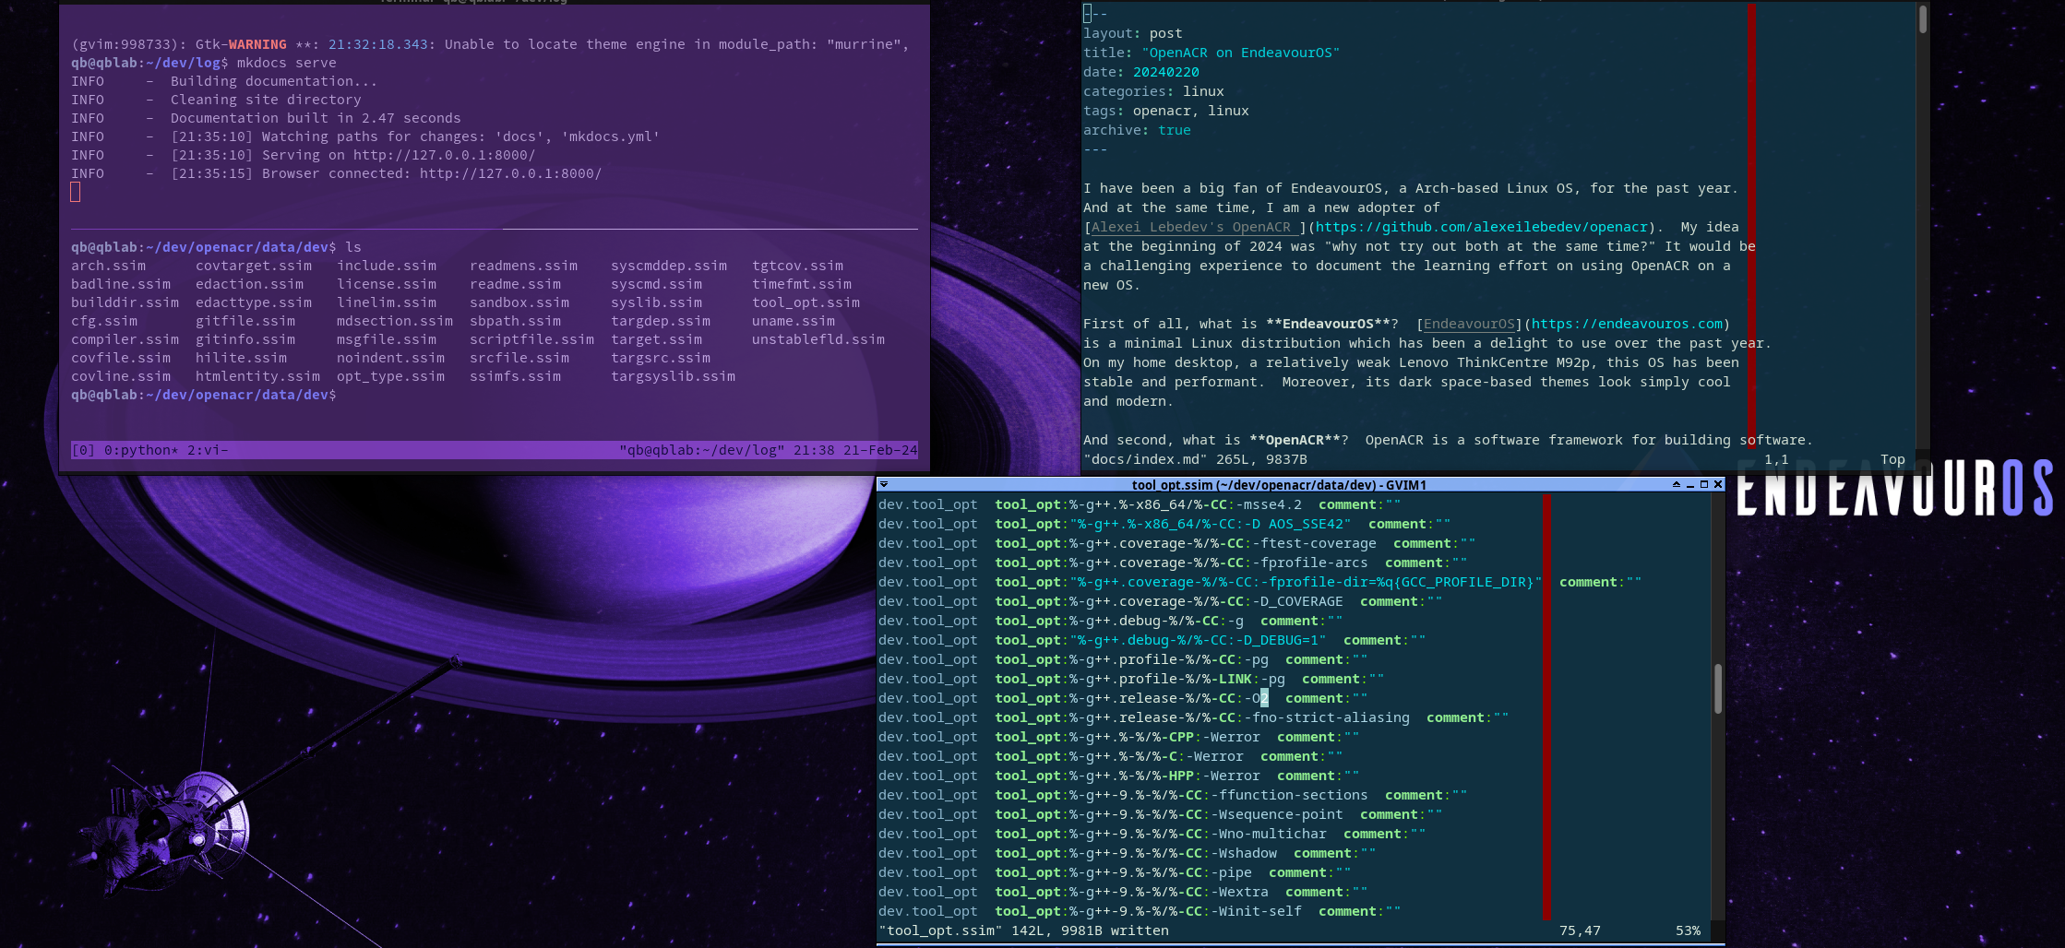Click the -Winit-self line in GVIM1

(1140, 911)
